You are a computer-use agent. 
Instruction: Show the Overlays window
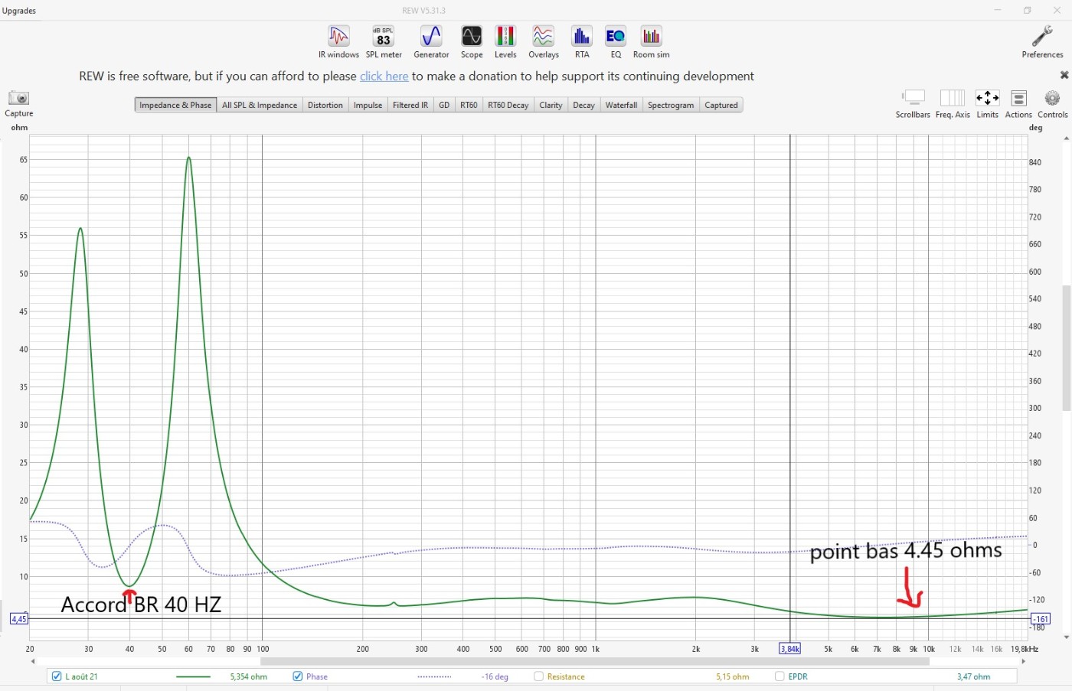click(x=544, y=42)
